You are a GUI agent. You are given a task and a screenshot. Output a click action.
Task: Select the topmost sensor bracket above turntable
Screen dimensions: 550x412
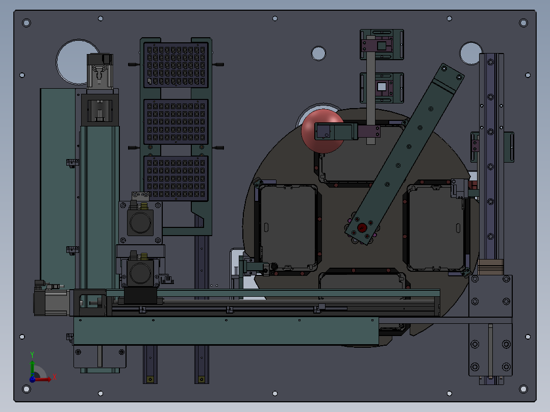point(382,44)
